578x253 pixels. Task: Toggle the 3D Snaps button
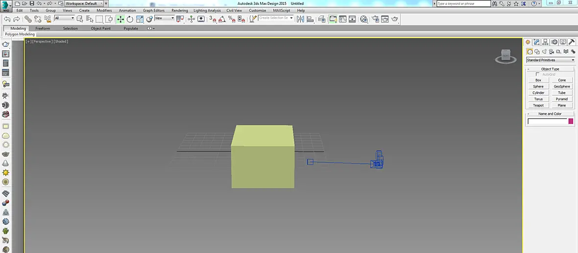213,19
